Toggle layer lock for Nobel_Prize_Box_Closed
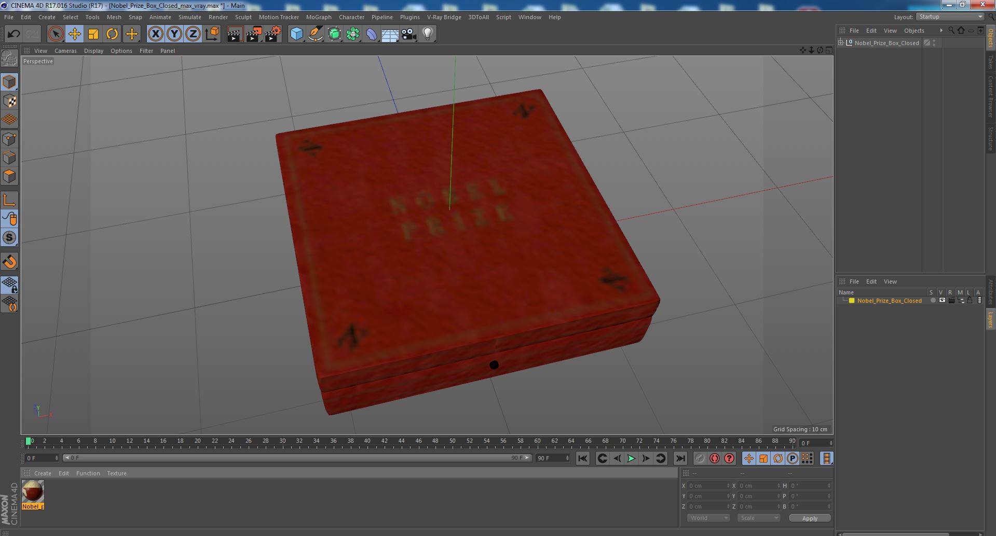The height and width of the screenshot is (536, 996). click(x=969, y=300)
